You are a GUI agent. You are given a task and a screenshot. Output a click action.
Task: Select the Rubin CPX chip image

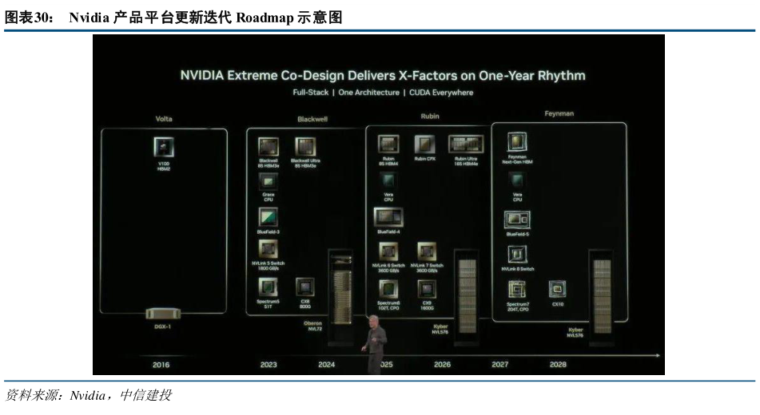point(424,144)
